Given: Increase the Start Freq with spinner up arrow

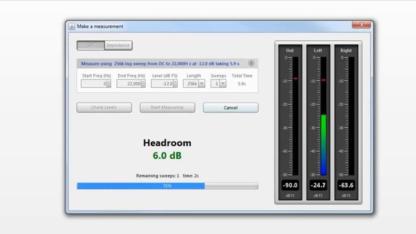Looking at the screenshot, I should (x=109, y=82).
